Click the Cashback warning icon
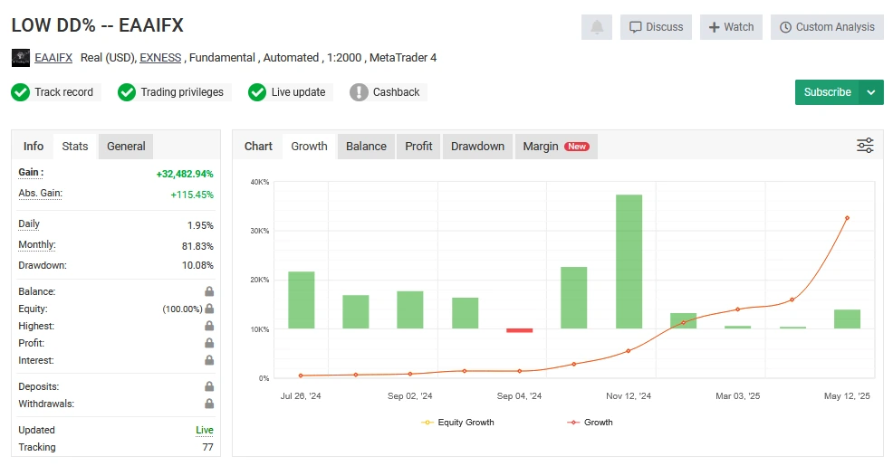 [x=359, y=92]
